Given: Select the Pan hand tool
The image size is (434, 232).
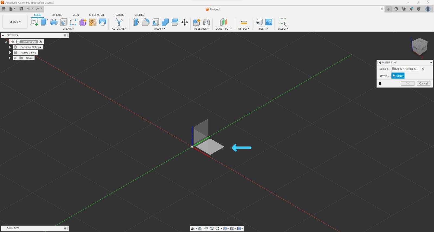Looking at the screenshot, I should point(206,229).
